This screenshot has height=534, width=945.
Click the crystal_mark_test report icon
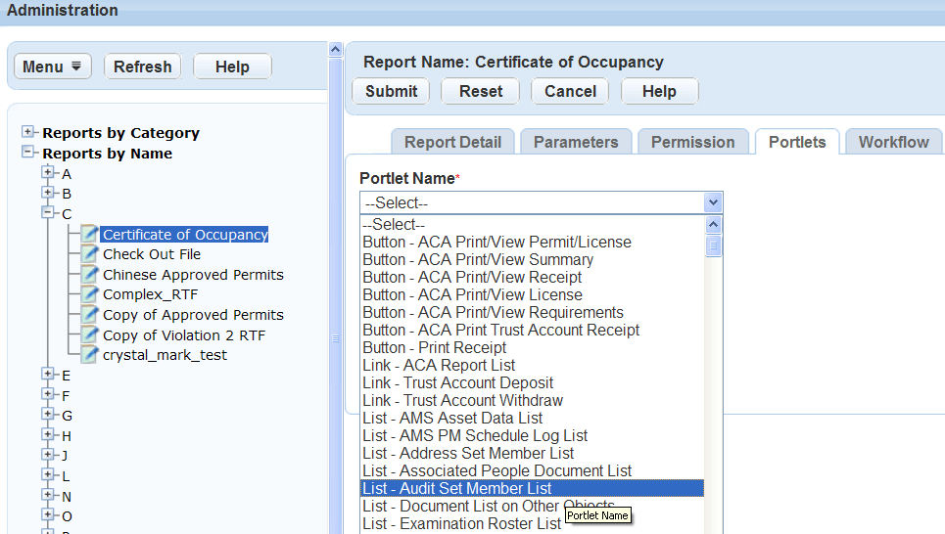point(90,355)
